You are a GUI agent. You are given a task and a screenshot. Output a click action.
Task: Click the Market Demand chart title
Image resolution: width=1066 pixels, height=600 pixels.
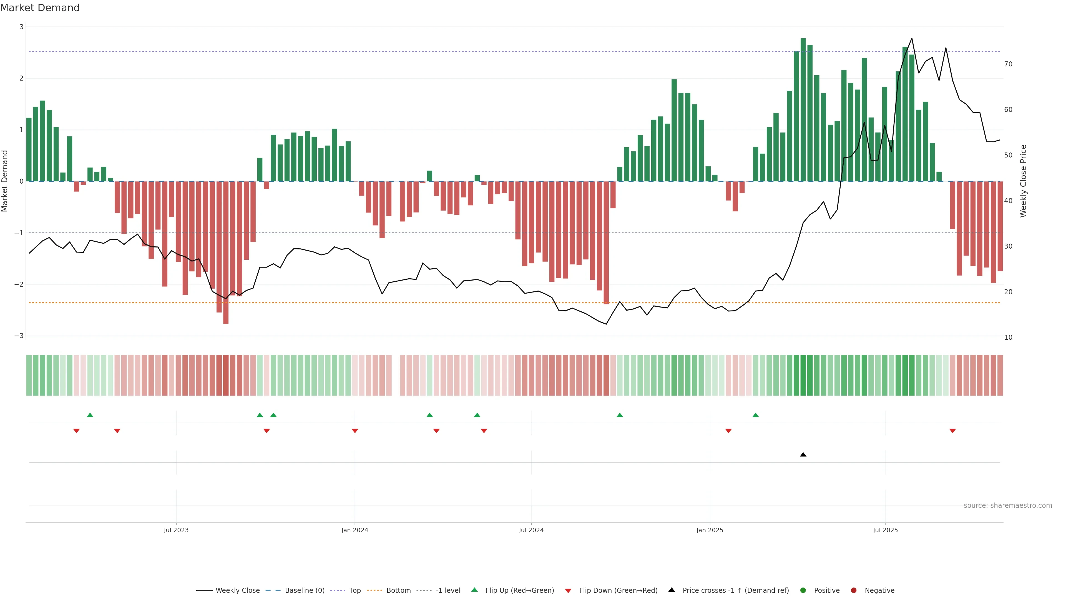click(x=40, y=8)
